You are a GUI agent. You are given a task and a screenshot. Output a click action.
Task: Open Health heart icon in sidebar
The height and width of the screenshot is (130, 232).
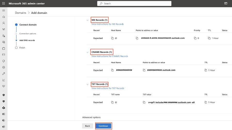tap(4, 86)
